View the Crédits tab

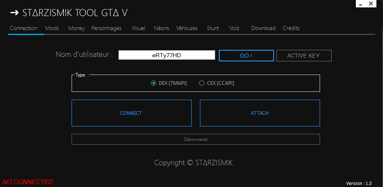point(291,28)
